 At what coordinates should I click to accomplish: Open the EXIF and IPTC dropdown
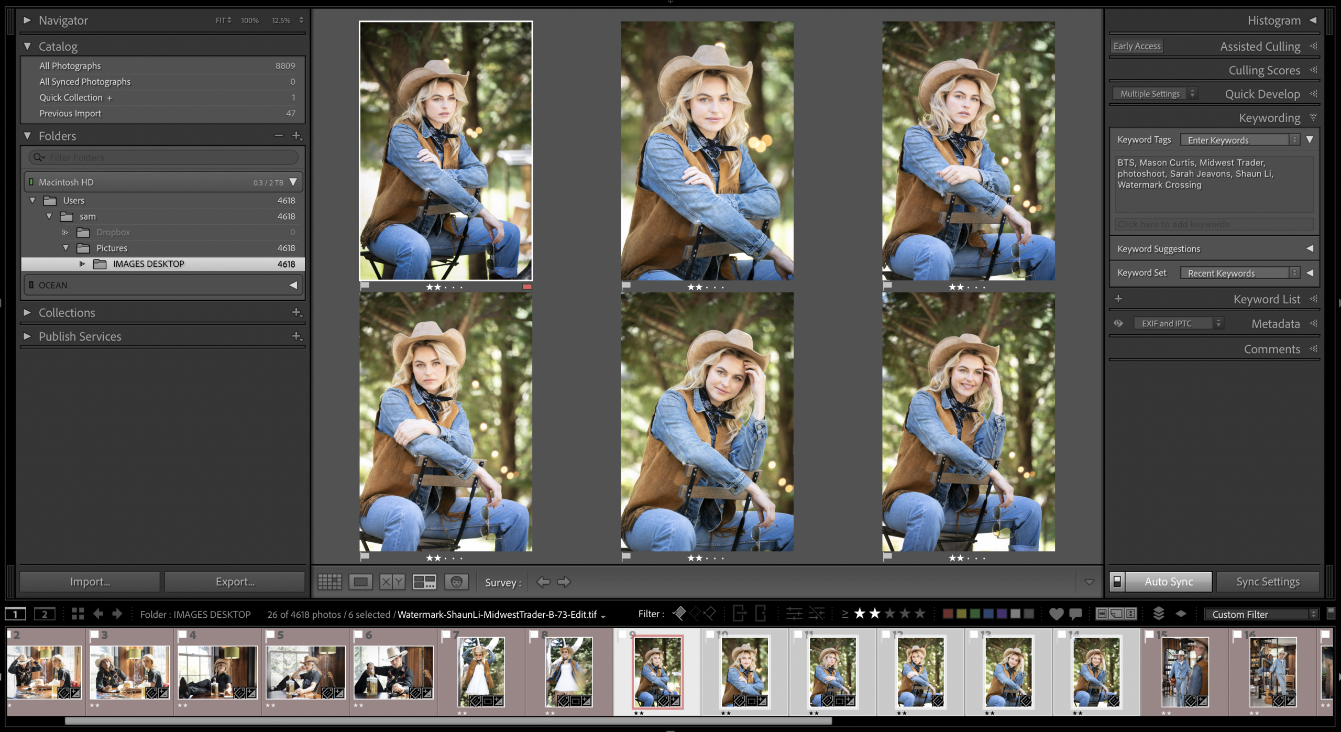coord(1177,323)
